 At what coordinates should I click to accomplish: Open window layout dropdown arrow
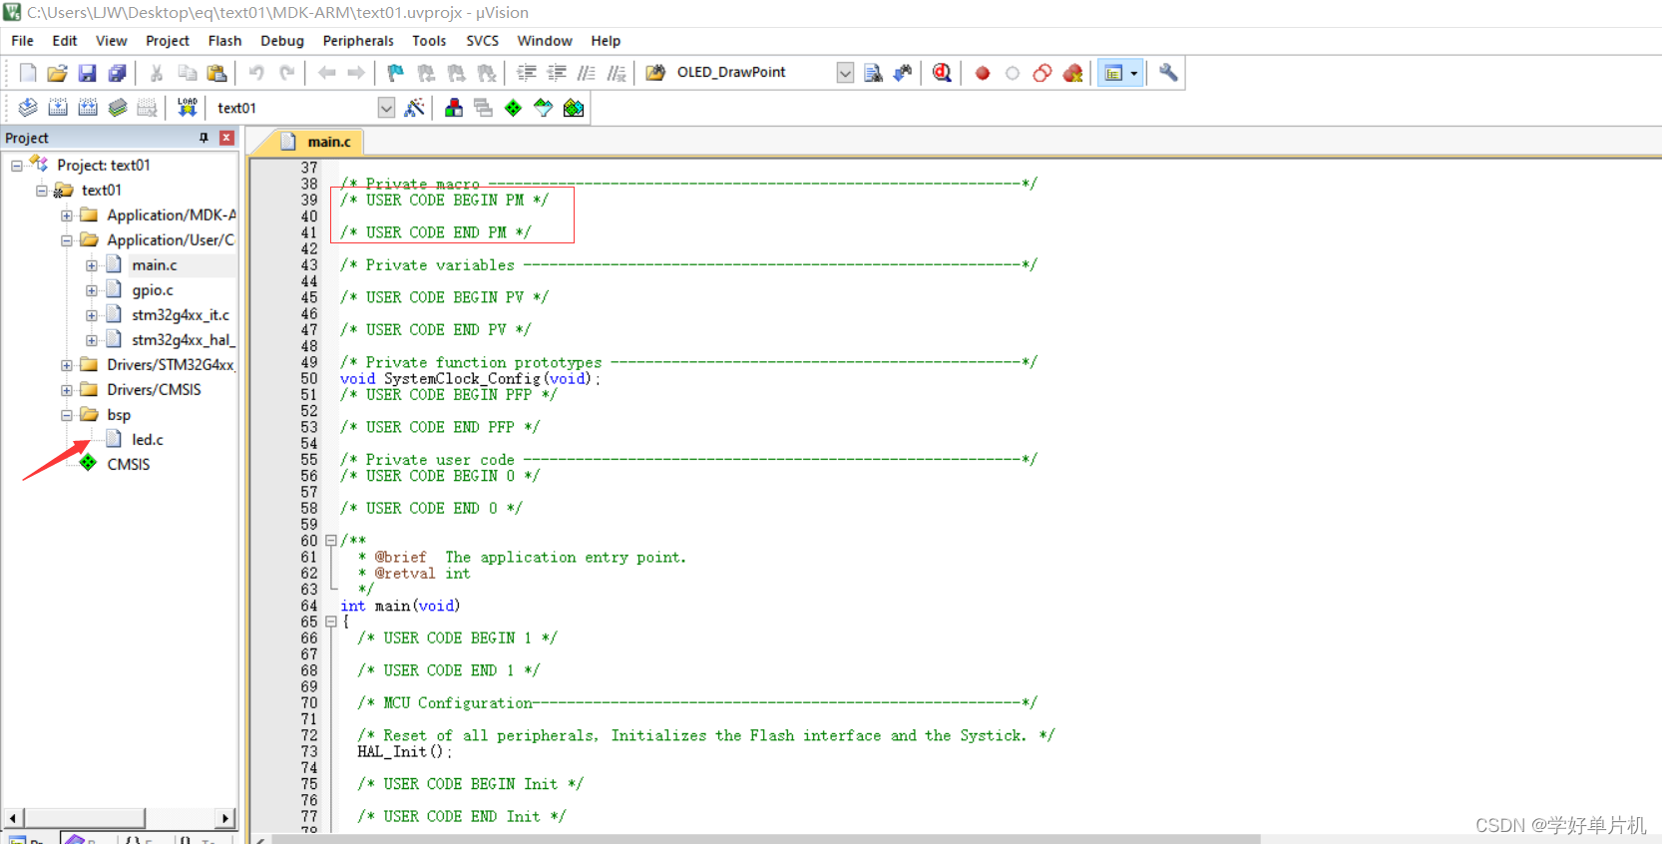1134,73
